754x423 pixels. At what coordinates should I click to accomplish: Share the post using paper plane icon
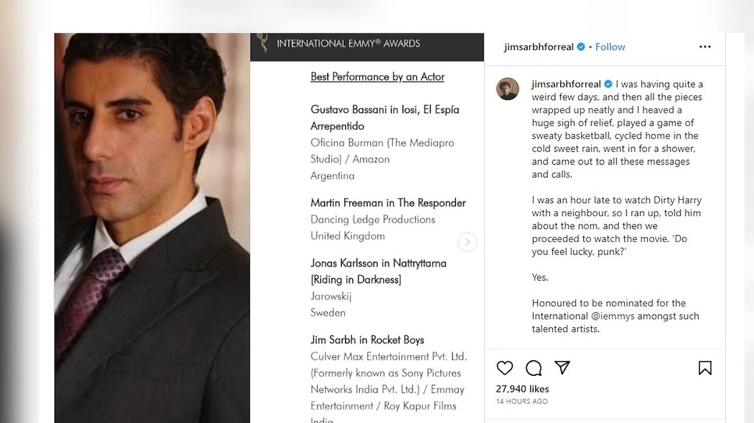[x=562, y=367]
